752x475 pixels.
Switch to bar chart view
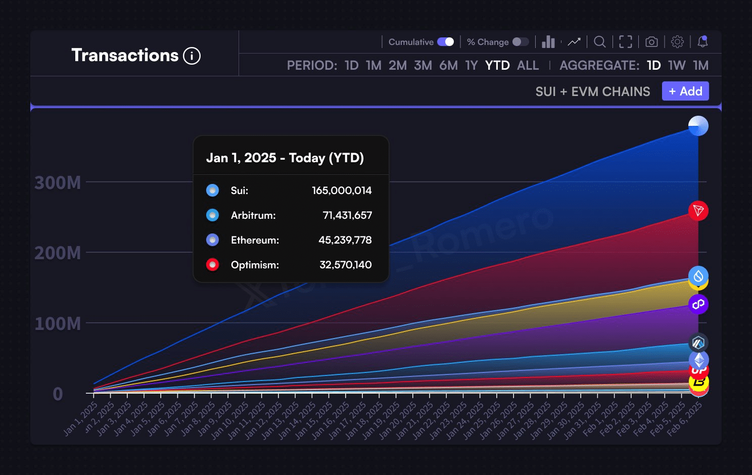pos(548,42)
